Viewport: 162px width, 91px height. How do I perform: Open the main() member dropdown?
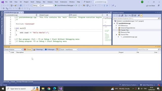86,15
